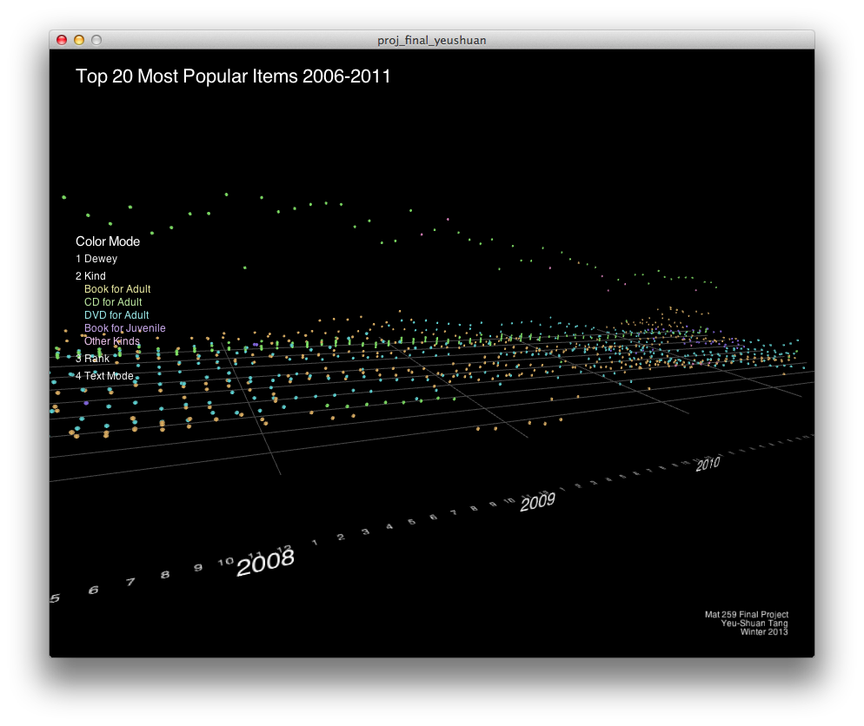Close the window with the red button

coord(62,40)
